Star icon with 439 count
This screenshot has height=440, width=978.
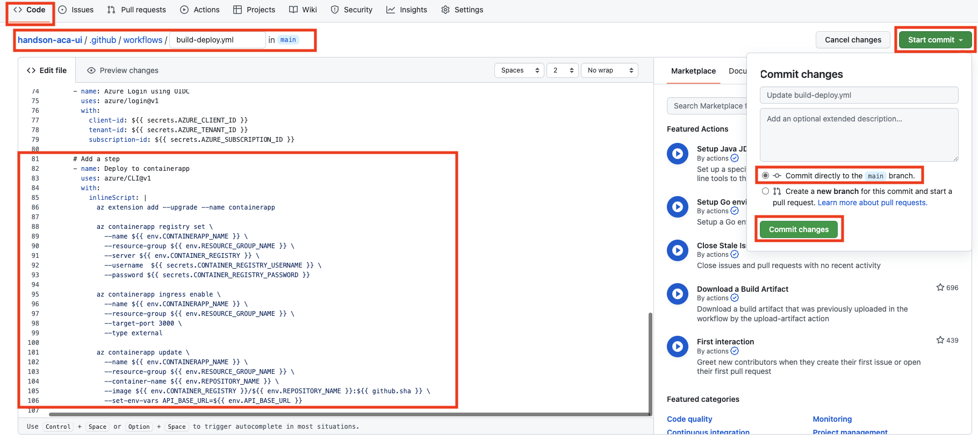pos(940,340)
